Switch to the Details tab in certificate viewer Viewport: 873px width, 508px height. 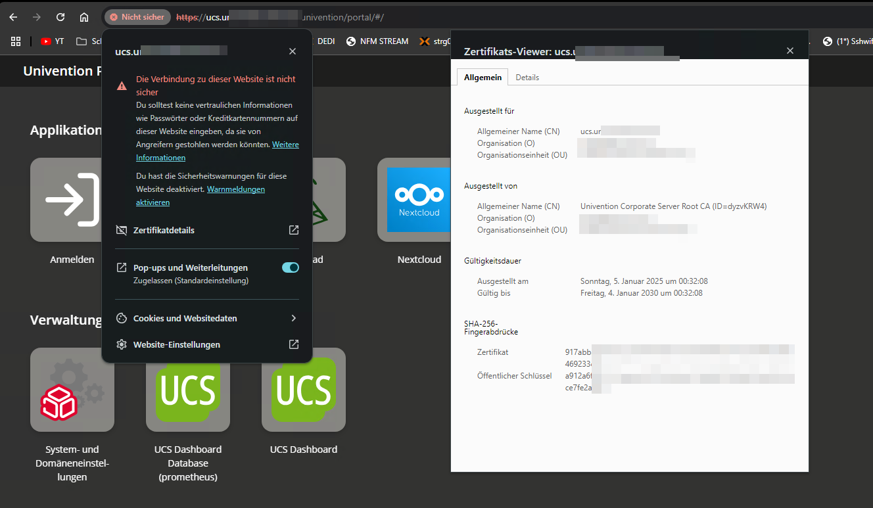point(527,77)
